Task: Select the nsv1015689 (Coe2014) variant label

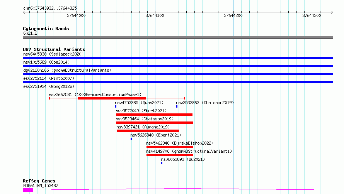Action: 46,62
